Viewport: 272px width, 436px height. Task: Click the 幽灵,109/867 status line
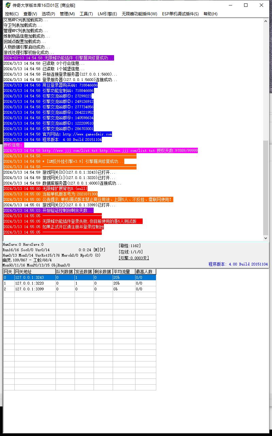tap(27, 260)
